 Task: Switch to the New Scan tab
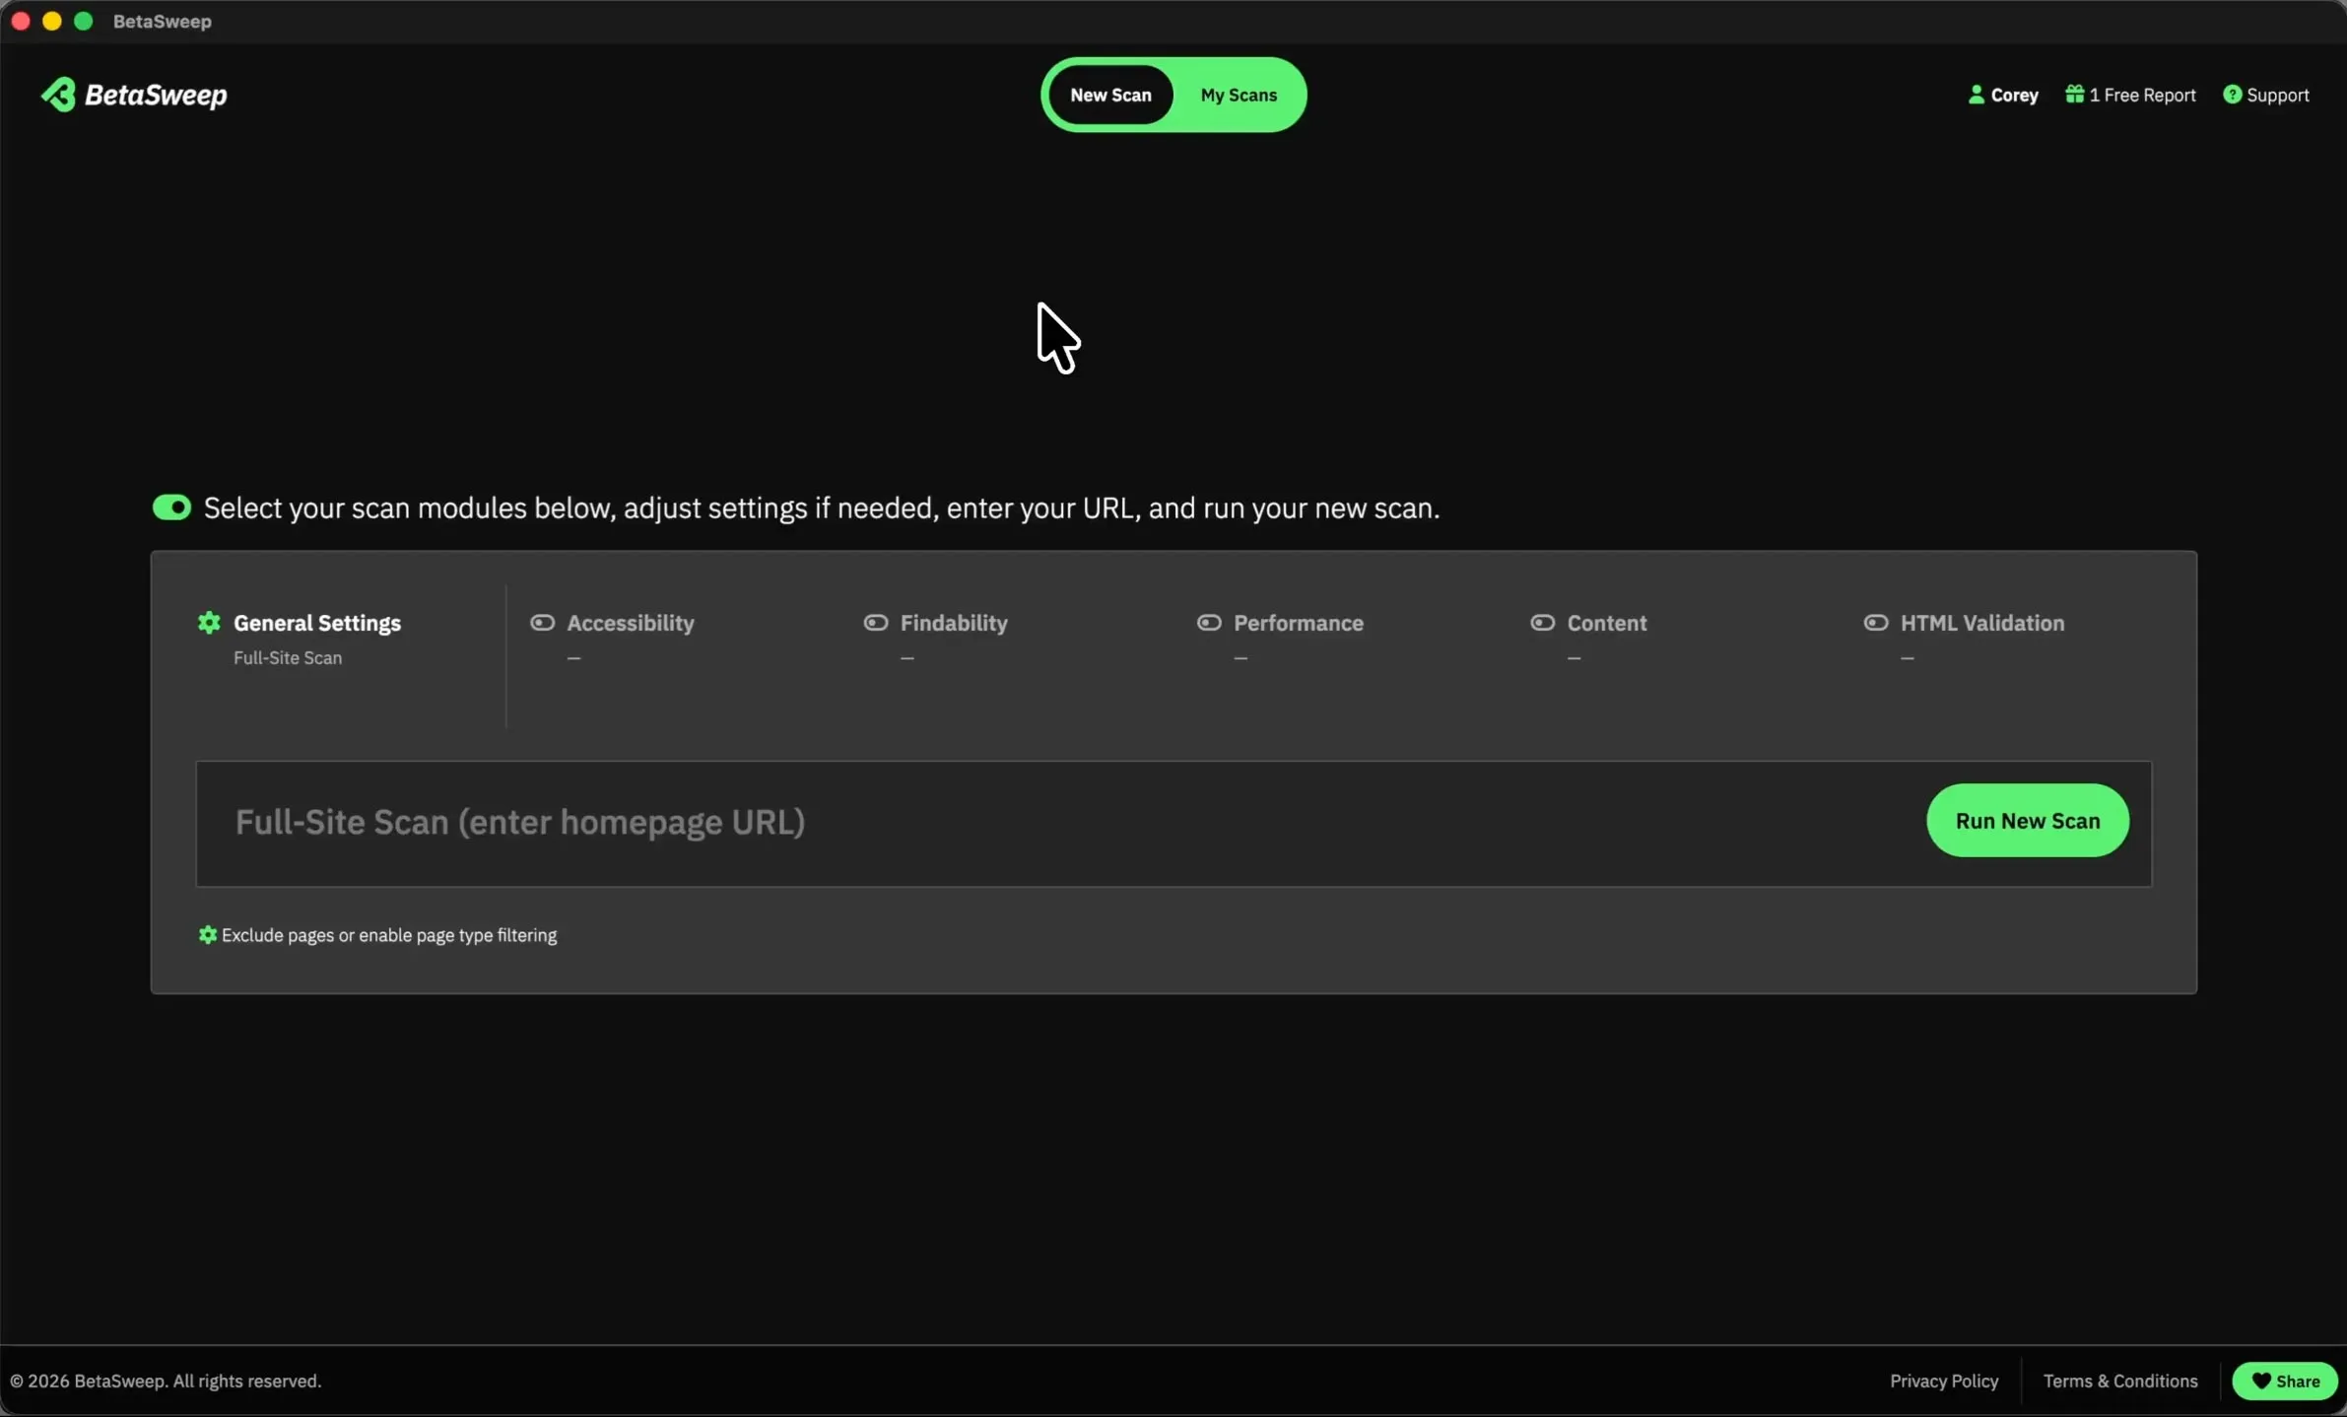[x=1110, y=96]
